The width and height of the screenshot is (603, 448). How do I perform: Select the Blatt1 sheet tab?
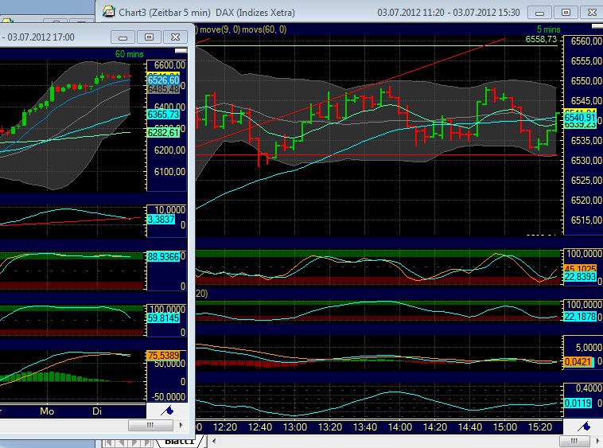tap(179, 442)
